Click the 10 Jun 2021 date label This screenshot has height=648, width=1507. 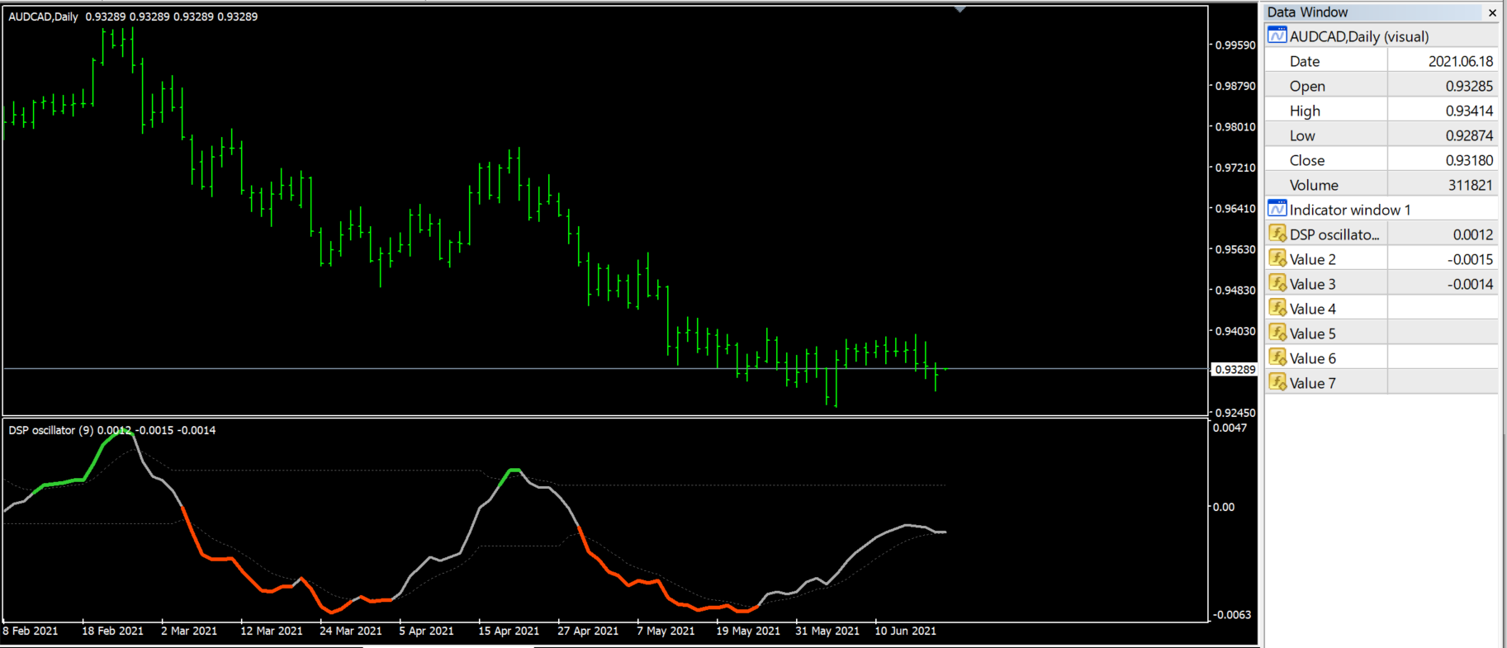[905, 631]
